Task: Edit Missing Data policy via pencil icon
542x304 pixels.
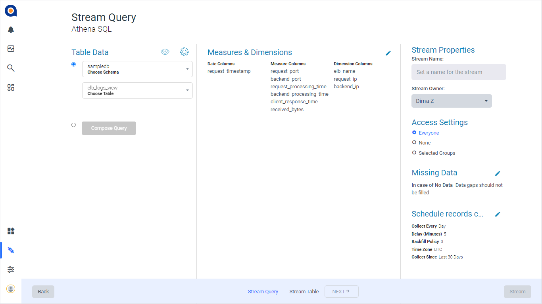Action: pyautogui.click(x=498, y=173)
